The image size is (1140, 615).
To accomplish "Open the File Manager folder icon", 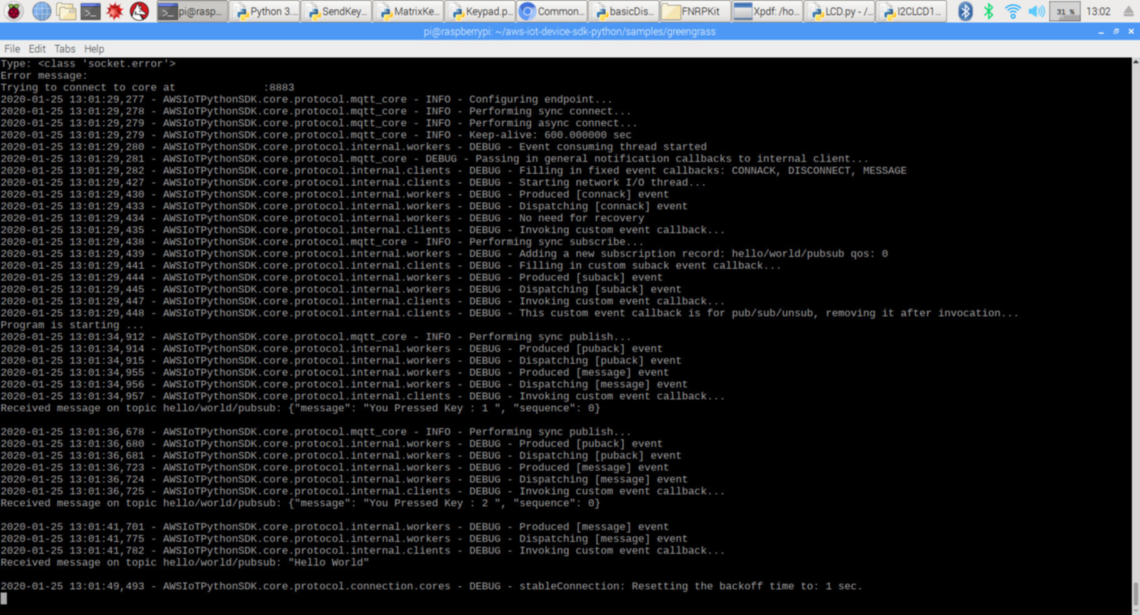I will [x=66, y=11].
